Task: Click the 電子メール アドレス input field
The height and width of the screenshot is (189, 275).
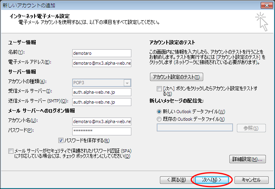Action: [102, 63]
